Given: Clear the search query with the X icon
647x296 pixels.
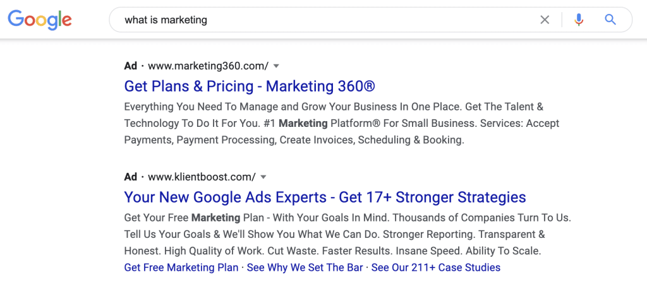Looking at the screenshot, I should click(x=545, y=20).
